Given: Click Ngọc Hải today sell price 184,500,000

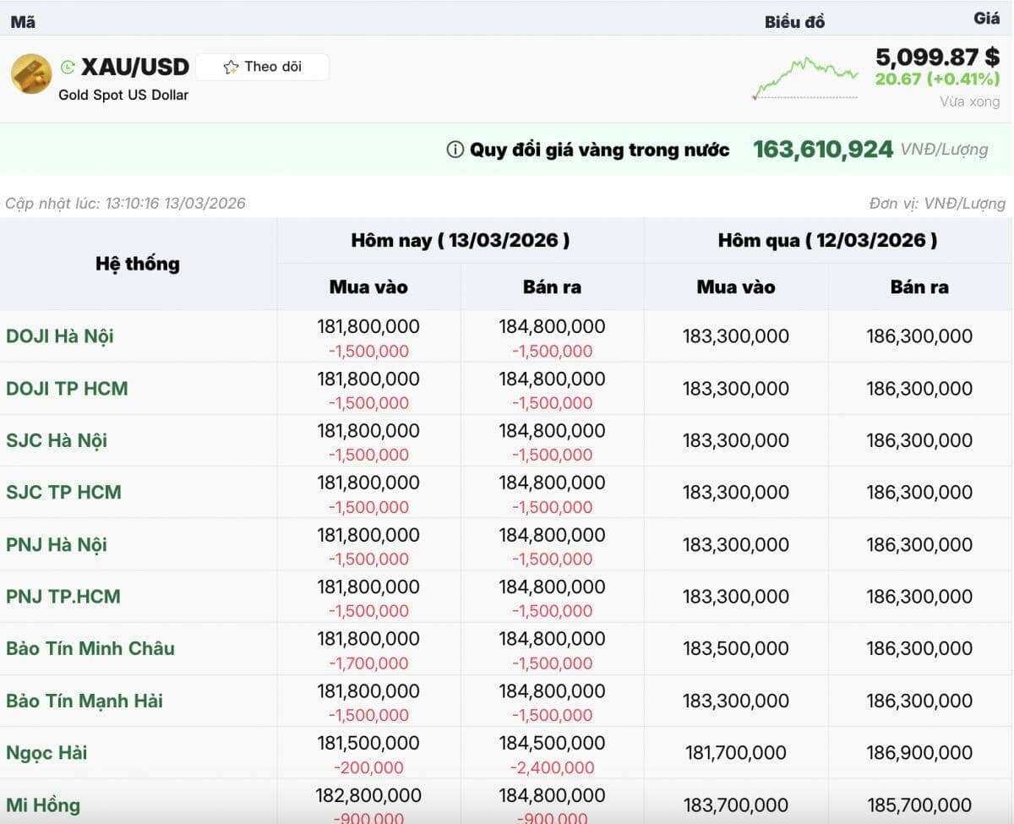Looking at the screenshot, I should click(x=552, y=743).
